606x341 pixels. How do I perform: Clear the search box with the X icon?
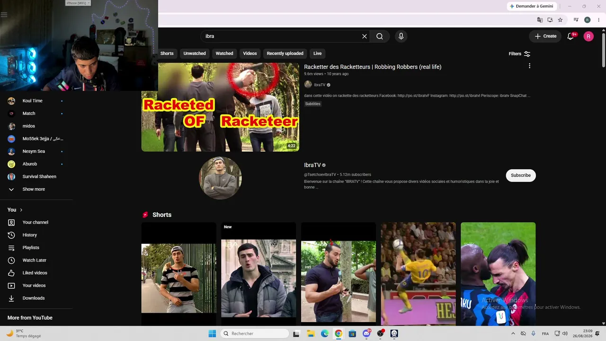pyautogui.click(x=365, y=36)
